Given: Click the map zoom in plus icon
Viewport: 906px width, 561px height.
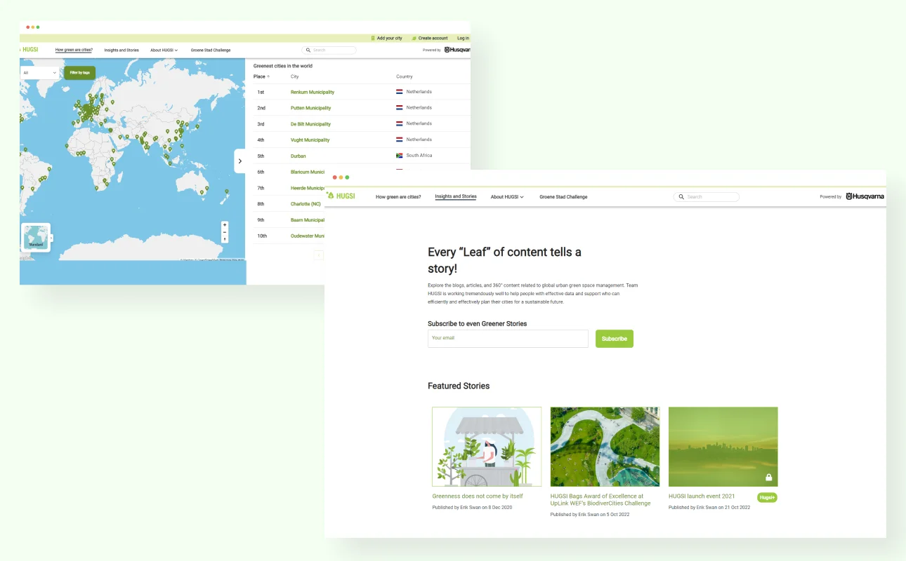Looking at the screenshot, I should (225, 225).
